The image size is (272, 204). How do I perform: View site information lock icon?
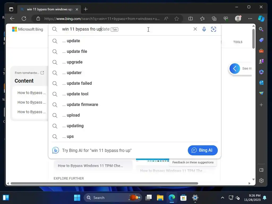38,19
